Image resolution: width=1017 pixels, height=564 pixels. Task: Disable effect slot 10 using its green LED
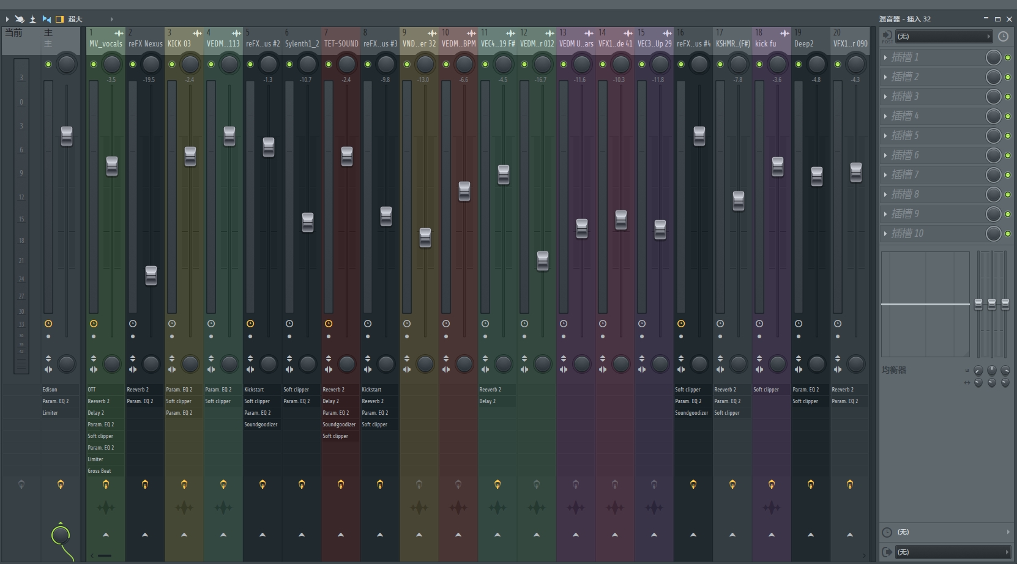pyautogui.click(x=1008, y=234)
